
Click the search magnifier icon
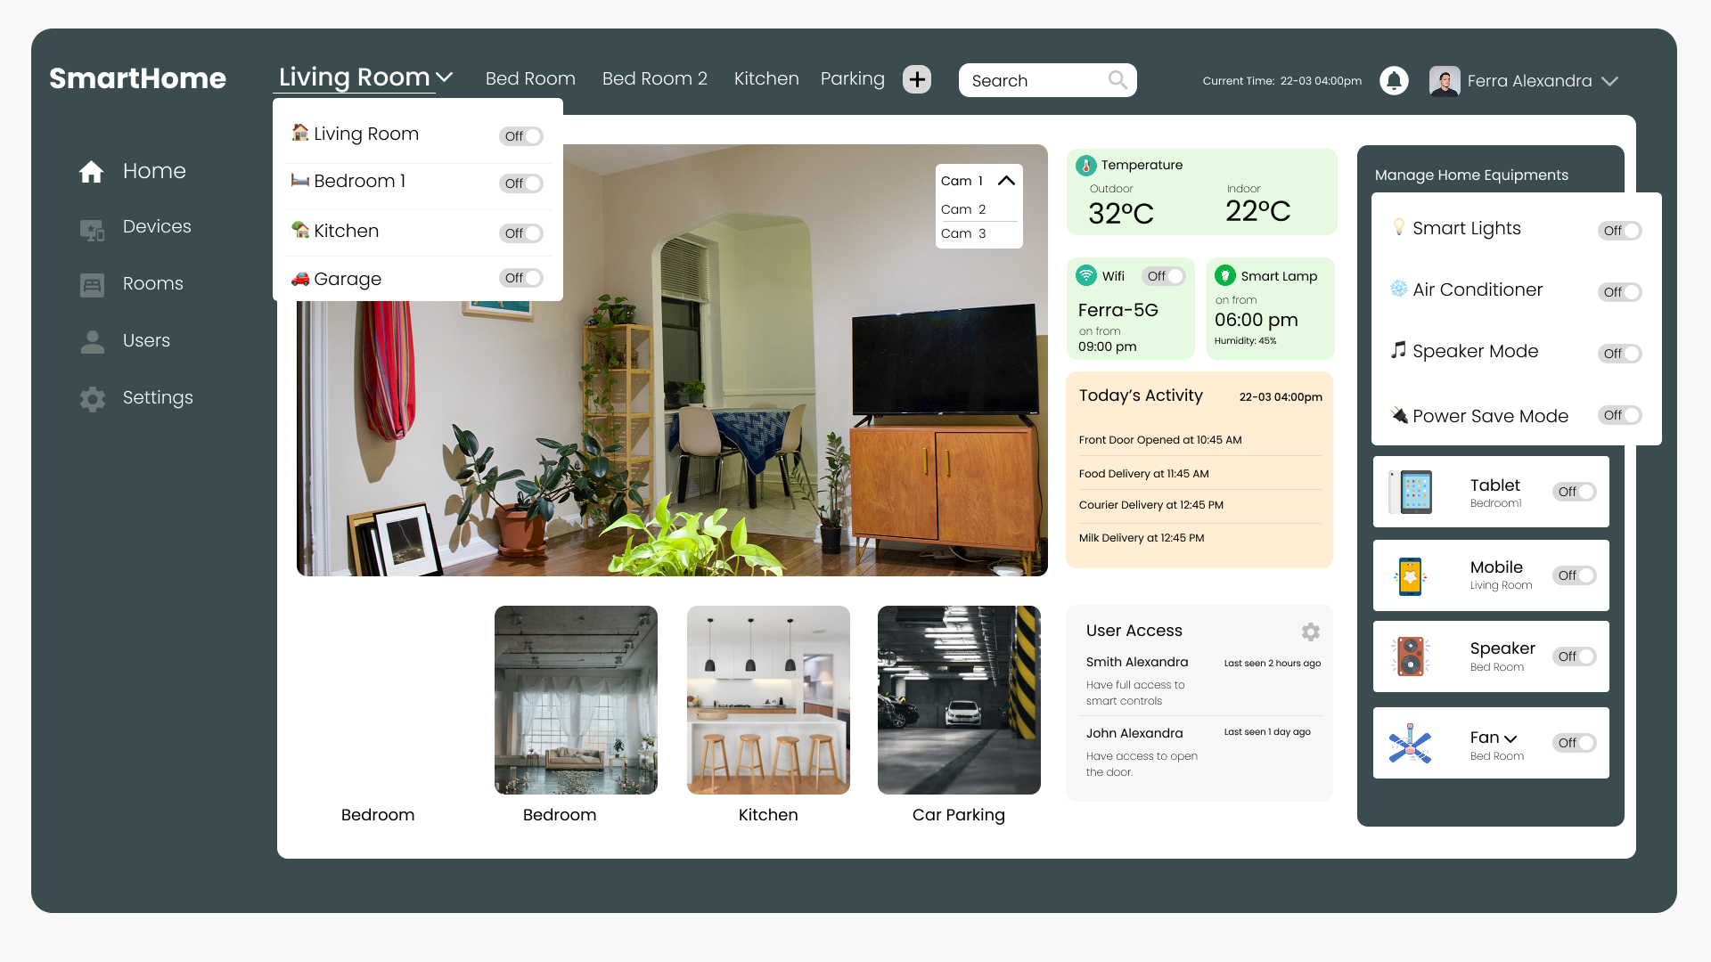coord(1117,80)
